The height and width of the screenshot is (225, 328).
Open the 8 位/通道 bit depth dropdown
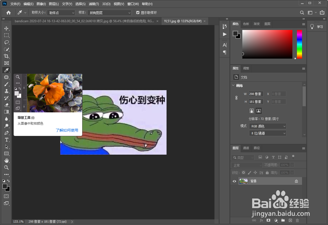point(267,133)
